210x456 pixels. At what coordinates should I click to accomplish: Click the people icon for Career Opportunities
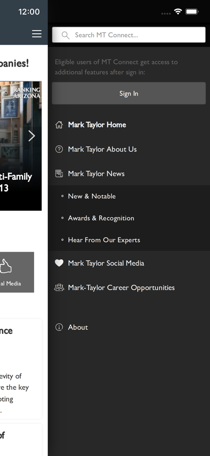tap(59, 288)
